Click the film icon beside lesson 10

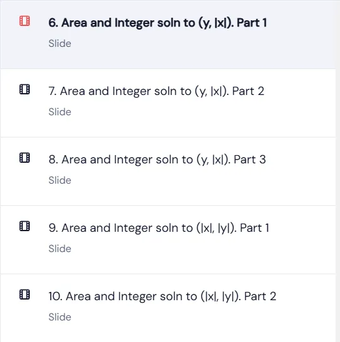[25, 294]
